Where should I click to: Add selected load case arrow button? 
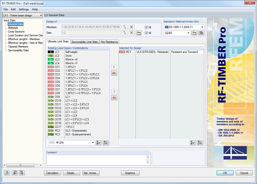(x=114, y=67)
